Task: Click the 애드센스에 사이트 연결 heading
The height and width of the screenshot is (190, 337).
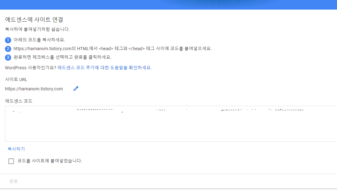Action: (34, 19)
